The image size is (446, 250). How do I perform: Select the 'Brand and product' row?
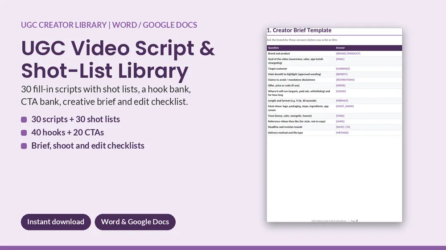[334, 53]
